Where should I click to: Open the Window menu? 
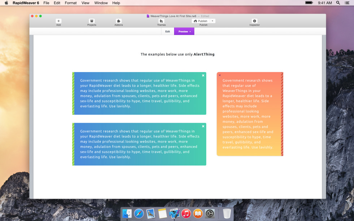[x=101, y=3]
